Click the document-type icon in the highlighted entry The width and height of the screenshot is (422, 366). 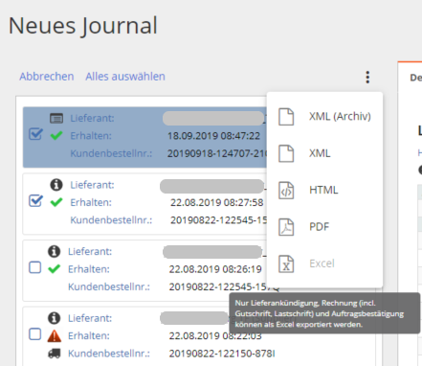[56, 119]
